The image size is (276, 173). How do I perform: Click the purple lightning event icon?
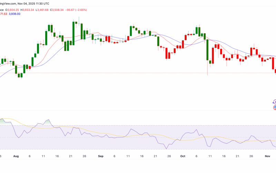pos(275,102)
